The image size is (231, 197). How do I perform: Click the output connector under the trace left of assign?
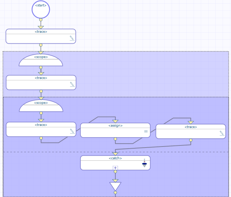[41, 138]
